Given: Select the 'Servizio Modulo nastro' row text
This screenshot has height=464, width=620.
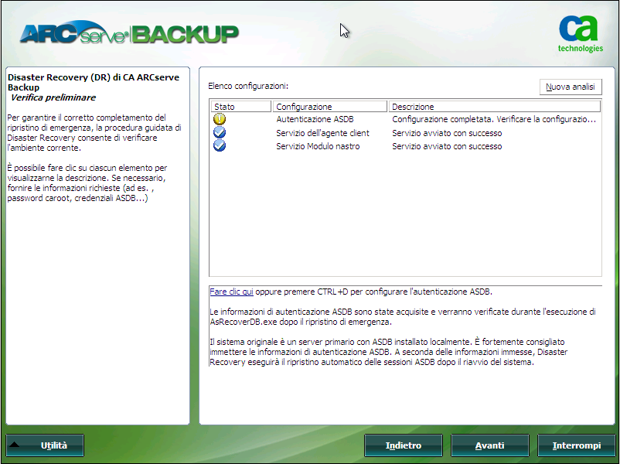Looking at the screenshot, I should point(318,146).
